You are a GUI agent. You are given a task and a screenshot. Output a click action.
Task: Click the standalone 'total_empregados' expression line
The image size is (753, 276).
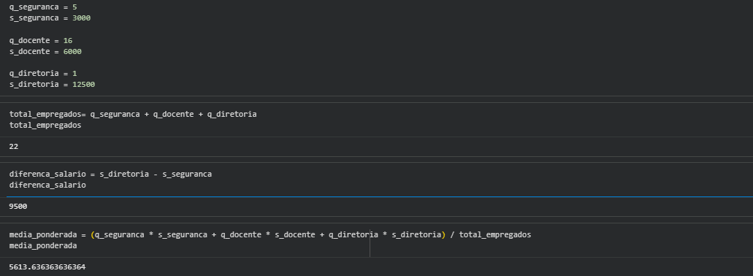coord(45,126)
